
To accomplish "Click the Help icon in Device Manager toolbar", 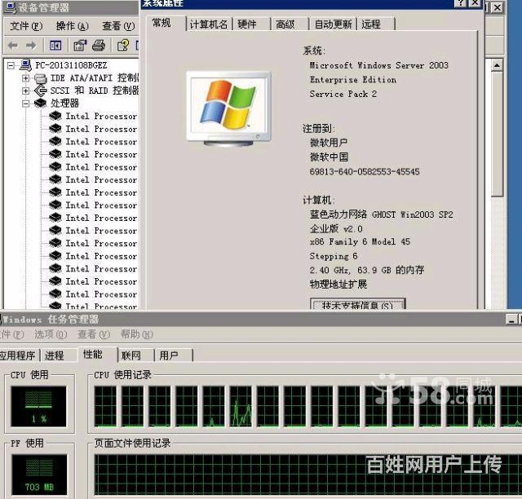I will (x=123, y=45).
